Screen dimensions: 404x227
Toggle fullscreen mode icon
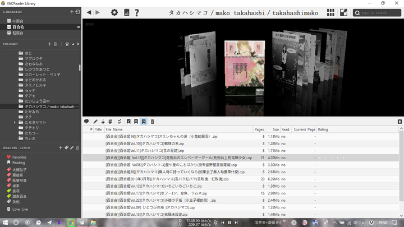[x=343, y=12]
